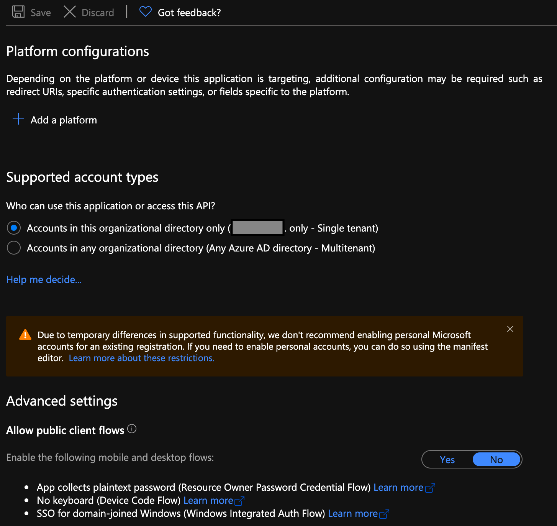Click external link icon after Windows Integrated Auth Flow
The image size is (557, 526).
[x=384, y=514]
